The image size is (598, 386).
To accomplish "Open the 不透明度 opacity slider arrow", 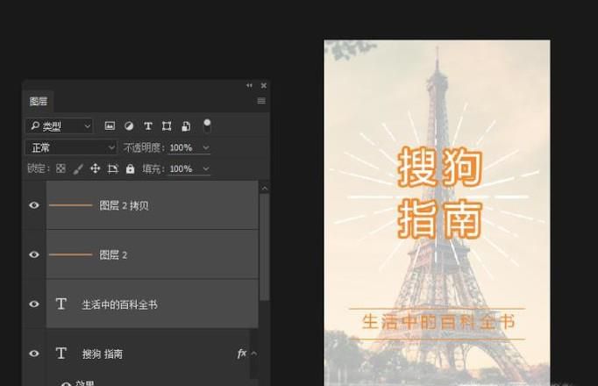I will [x=206, y=147].
